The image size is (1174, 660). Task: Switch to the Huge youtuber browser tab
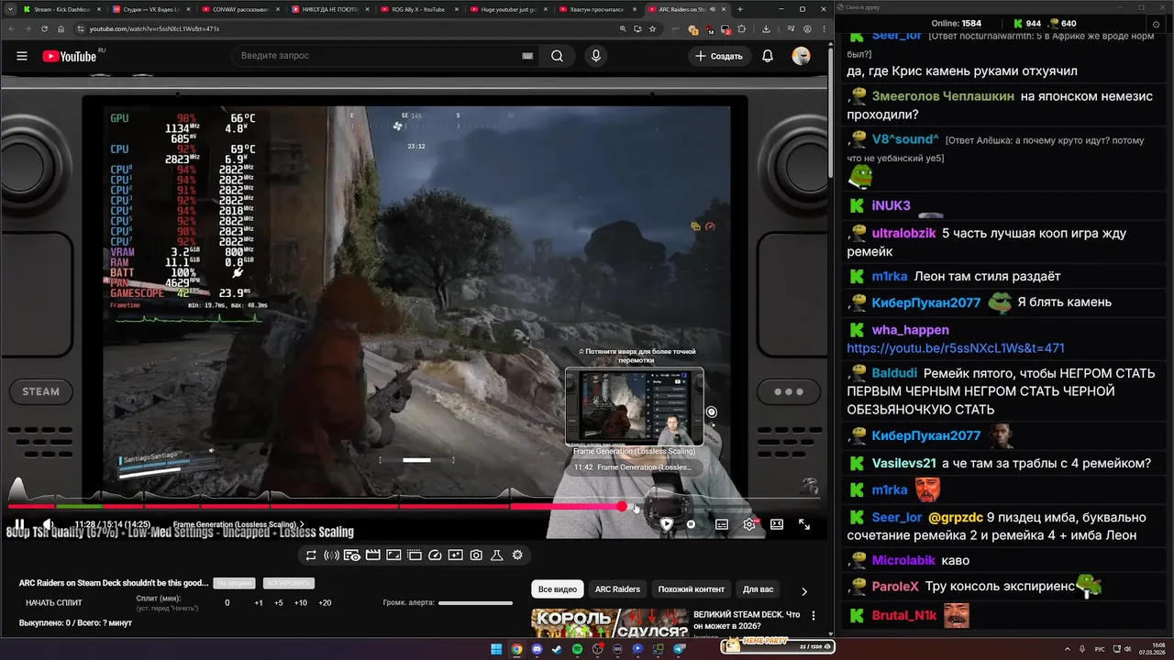click(506, 9)
